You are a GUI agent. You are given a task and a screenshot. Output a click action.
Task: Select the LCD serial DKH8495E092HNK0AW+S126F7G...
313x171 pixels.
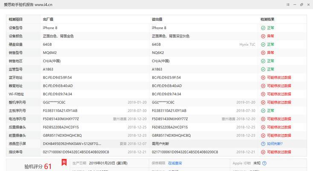(72, 144)
